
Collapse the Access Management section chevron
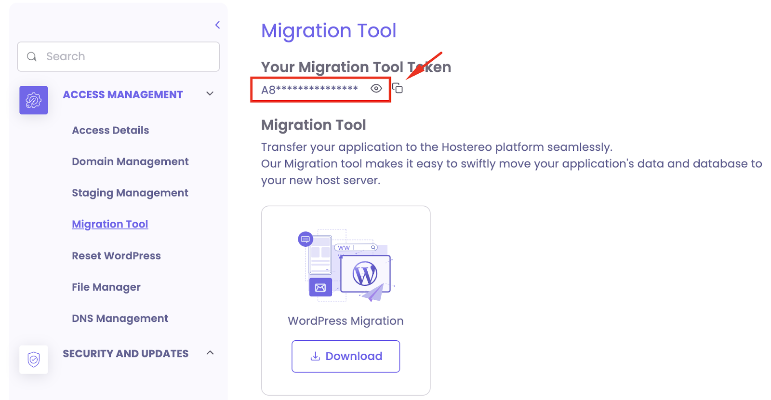[x=210, y=94]
